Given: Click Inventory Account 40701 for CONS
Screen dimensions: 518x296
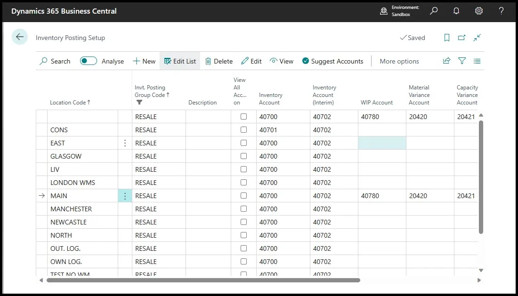Looking at the screenshot, I should (283, 130).
